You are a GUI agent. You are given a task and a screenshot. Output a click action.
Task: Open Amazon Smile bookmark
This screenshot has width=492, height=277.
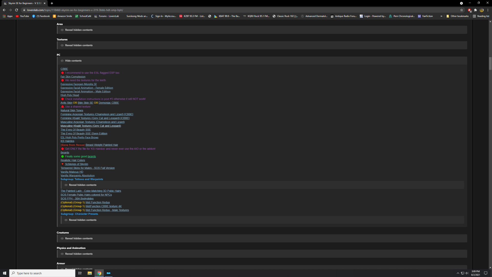[x=62, y=16]
